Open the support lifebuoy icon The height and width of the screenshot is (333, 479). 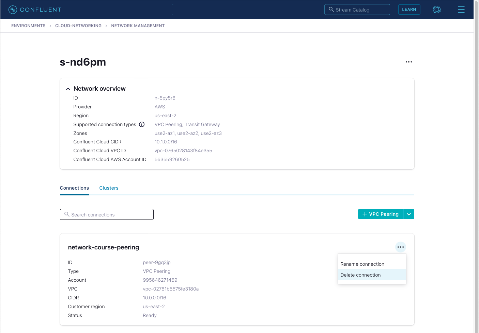click(437, 10)
